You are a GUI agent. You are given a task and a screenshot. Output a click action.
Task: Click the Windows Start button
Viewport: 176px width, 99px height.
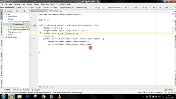(x=3, y=97)
